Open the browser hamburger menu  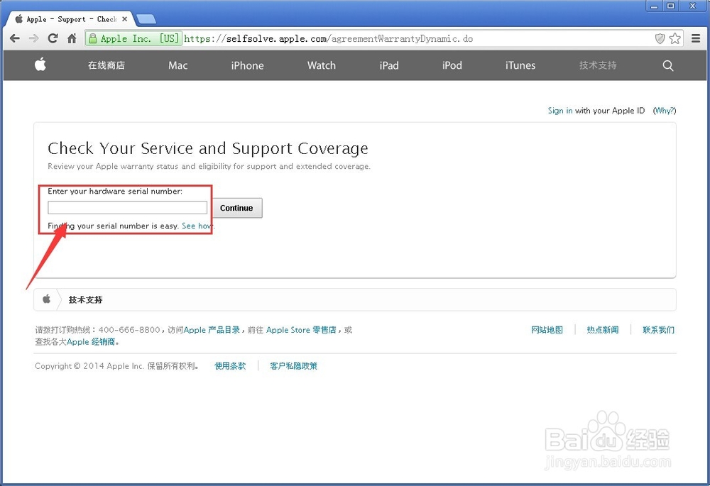697,38
